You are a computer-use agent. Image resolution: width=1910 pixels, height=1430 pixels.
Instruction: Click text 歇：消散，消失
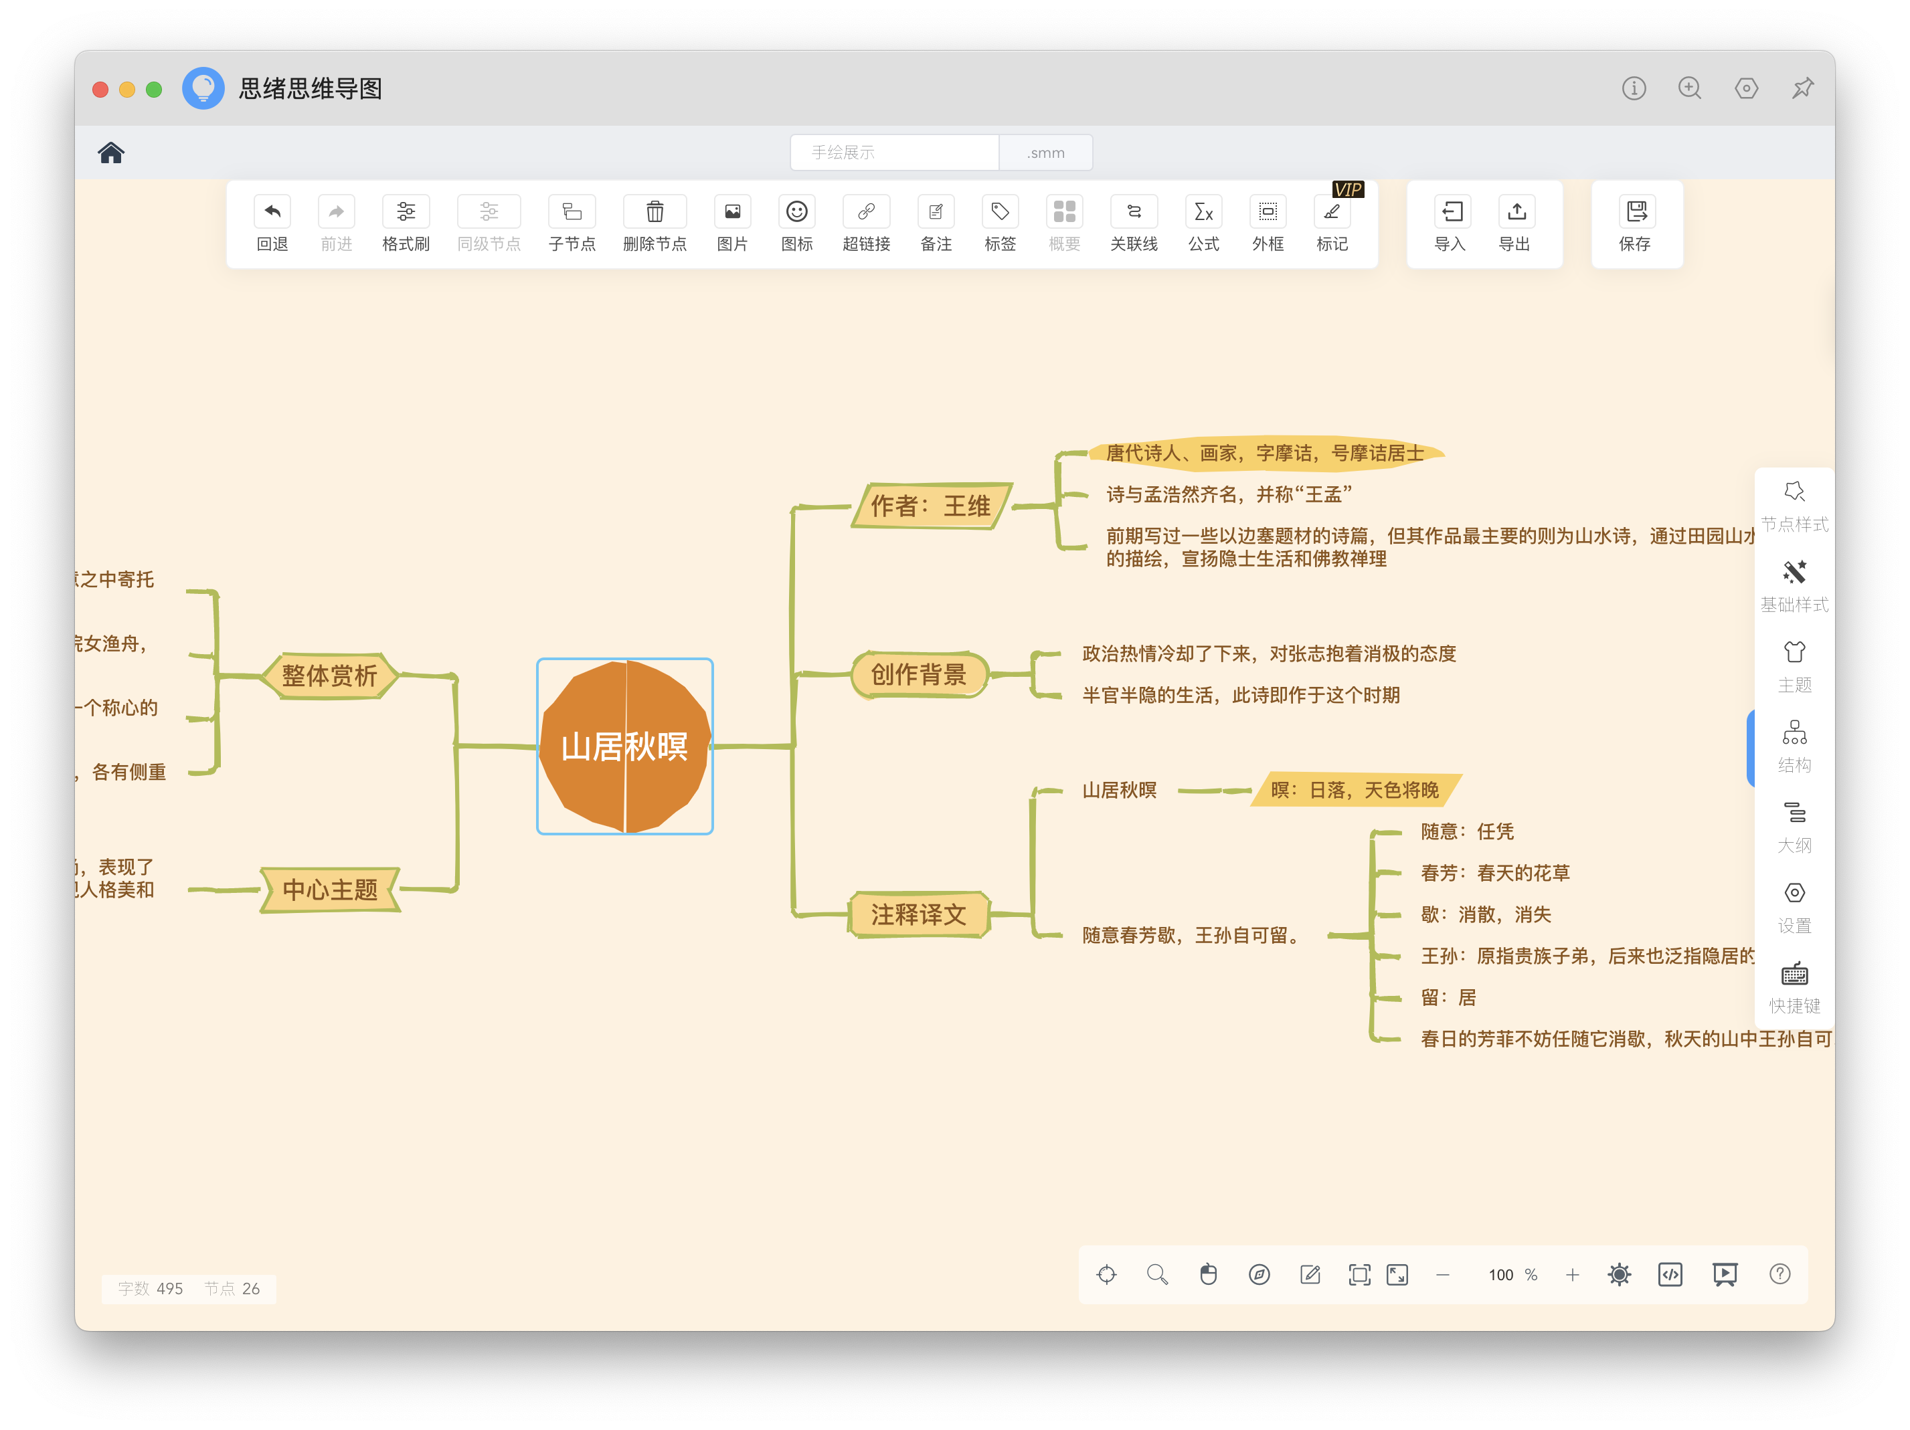[x=1485, y=915]
